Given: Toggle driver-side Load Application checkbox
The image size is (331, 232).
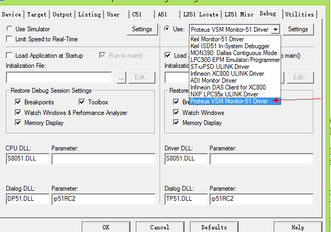Looking at the screenshot, I should (168, 56).
